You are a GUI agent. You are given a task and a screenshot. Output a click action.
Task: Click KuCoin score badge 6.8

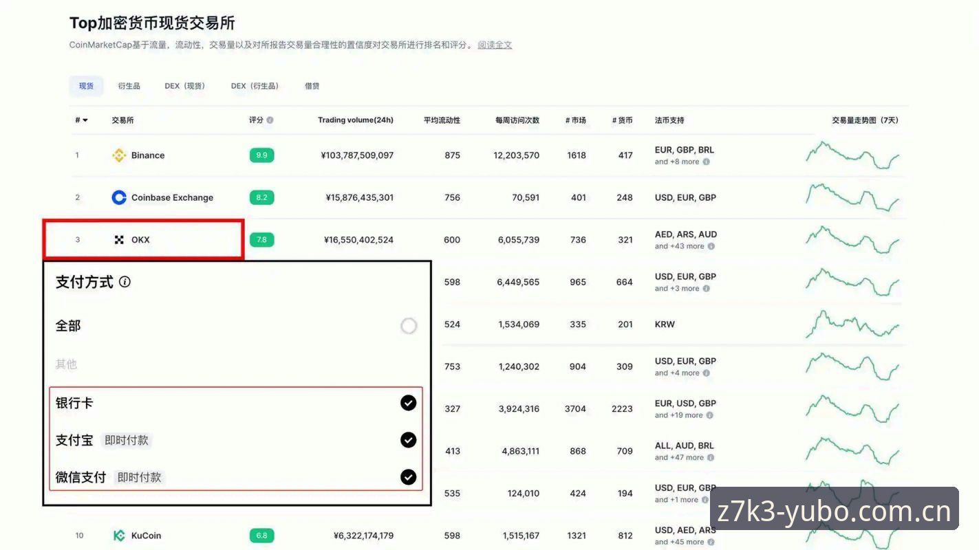click(261, 536)
